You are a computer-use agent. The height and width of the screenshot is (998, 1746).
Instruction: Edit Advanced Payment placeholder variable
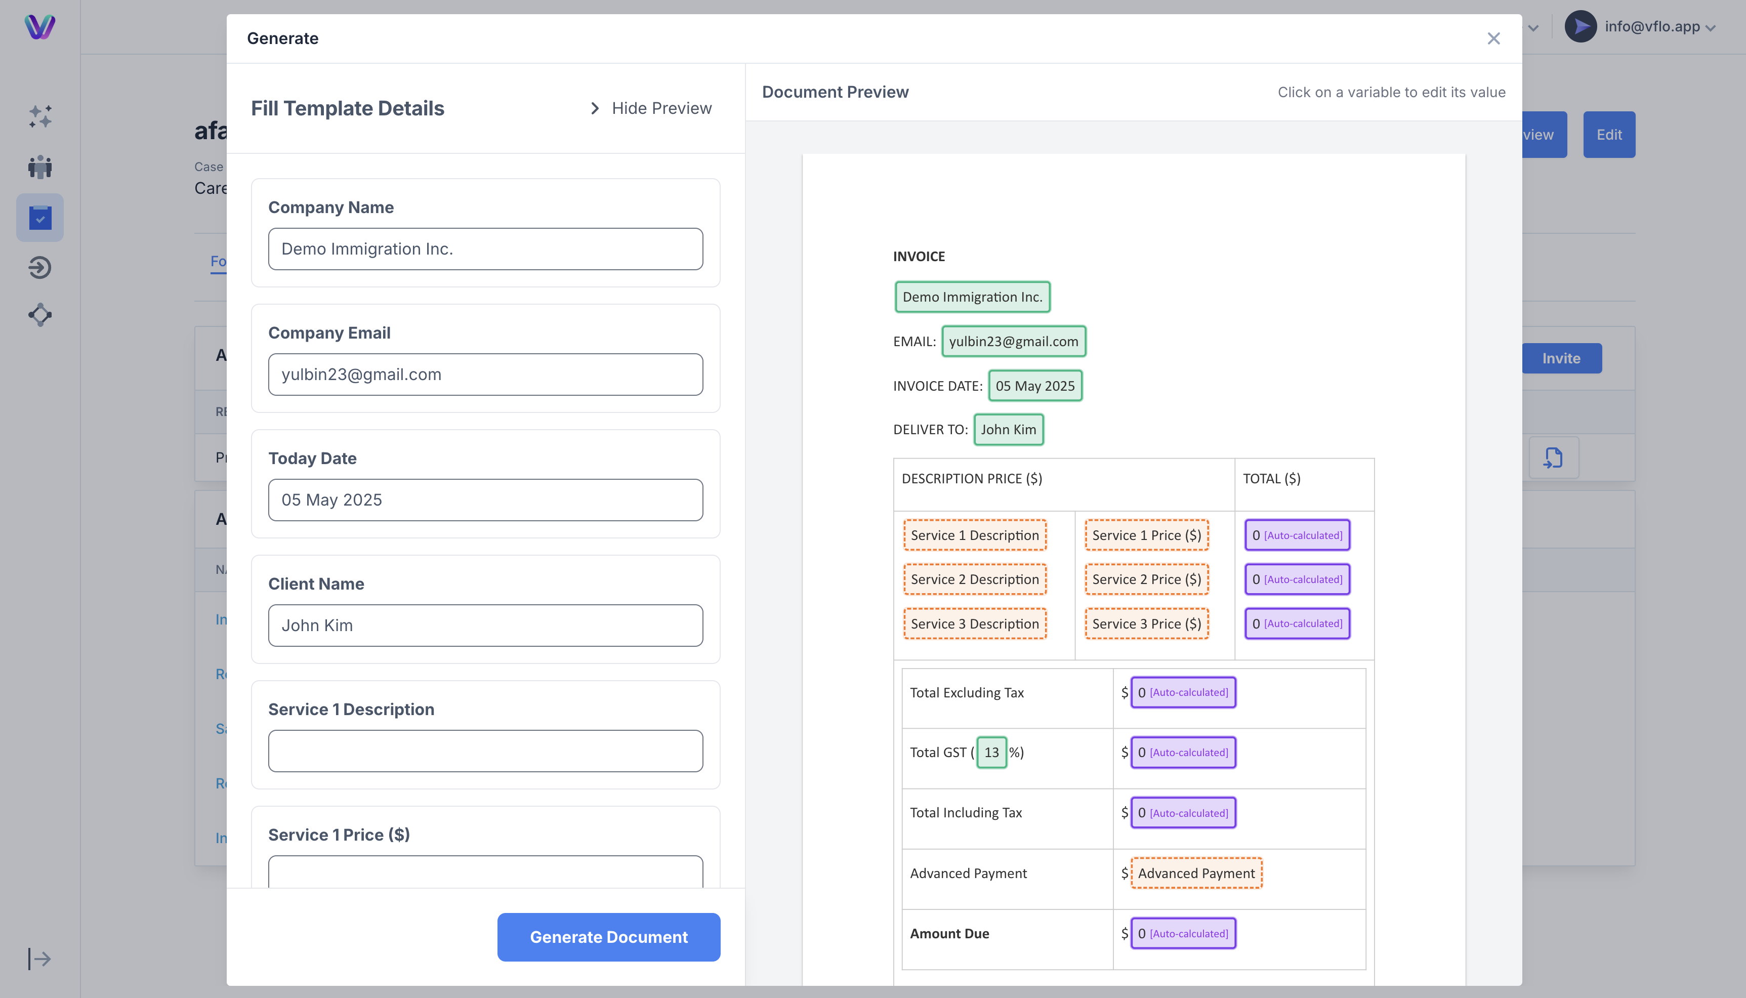[x=1196, y=874]
